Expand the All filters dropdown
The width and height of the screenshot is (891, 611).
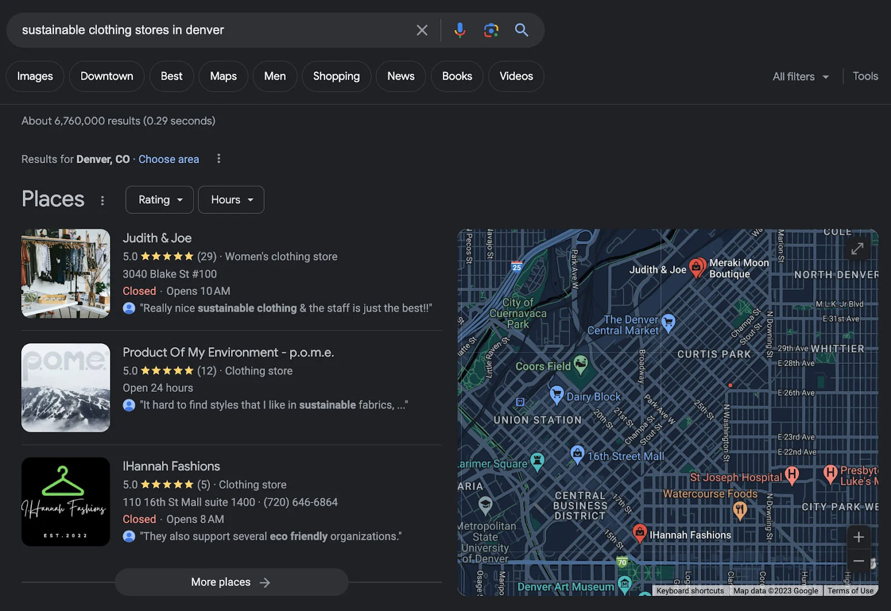coord(801,77)
